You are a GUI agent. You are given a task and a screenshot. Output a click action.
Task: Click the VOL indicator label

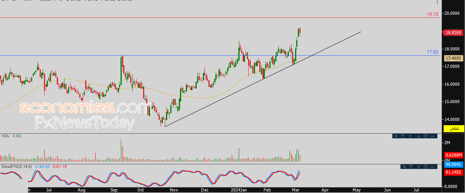[5, 136]
